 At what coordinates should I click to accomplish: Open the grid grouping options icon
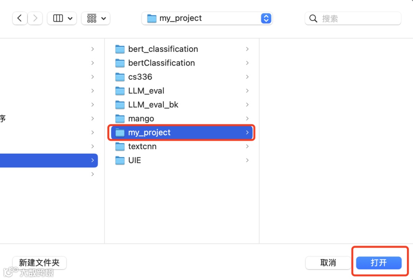(92, 18)
